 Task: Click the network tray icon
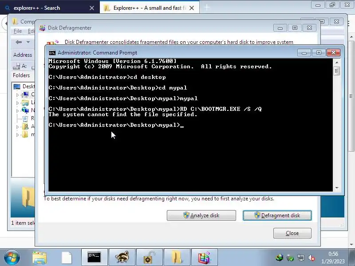[x=301, y=258]
